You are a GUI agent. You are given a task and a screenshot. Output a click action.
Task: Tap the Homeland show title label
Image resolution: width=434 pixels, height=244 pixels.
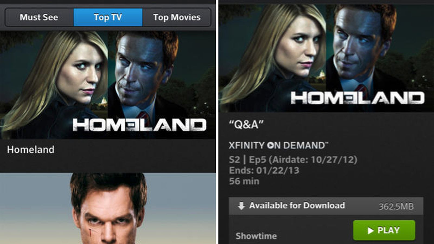pos(31,150)
